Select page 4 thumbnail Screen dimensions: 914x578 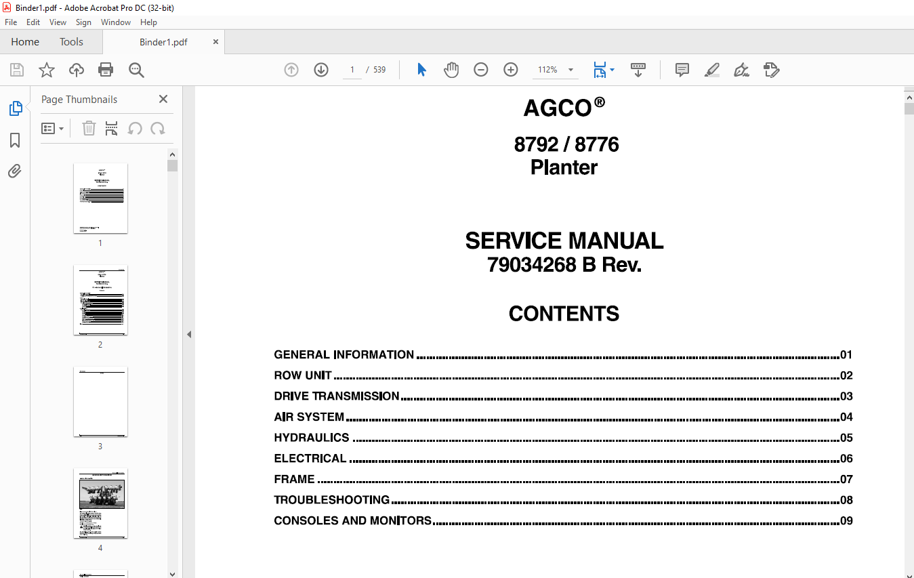[100, 503]
